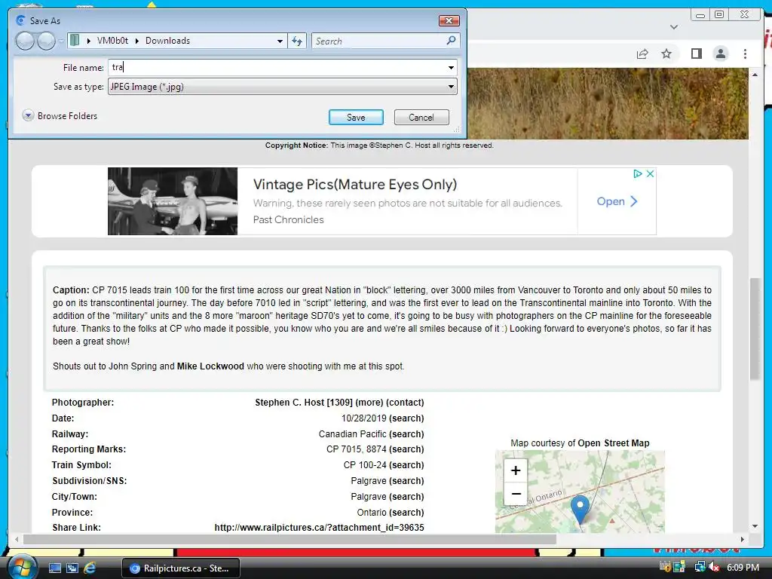Image resolution: width=772 pixels, height=579 pixels.
Task: Open the Chrome profile avatar icon
Action: [x=720, y=54]
